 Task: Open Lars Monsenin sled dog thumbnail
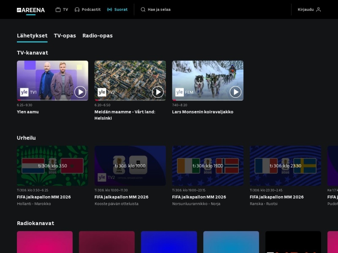click(208, 81)
